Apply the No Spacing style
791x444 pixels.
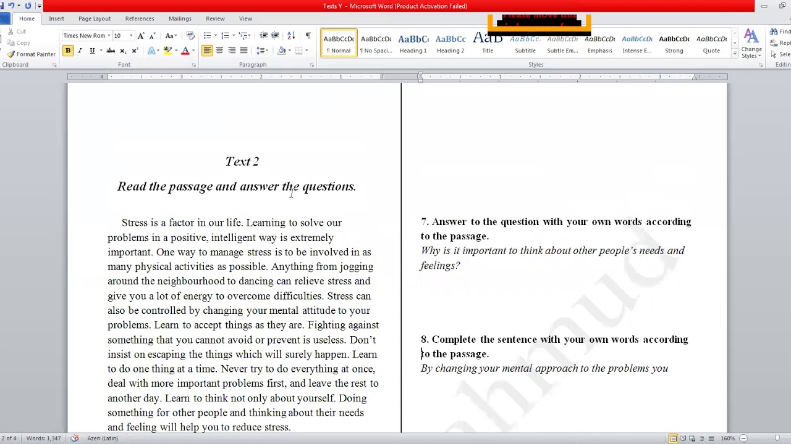[376, 43]
